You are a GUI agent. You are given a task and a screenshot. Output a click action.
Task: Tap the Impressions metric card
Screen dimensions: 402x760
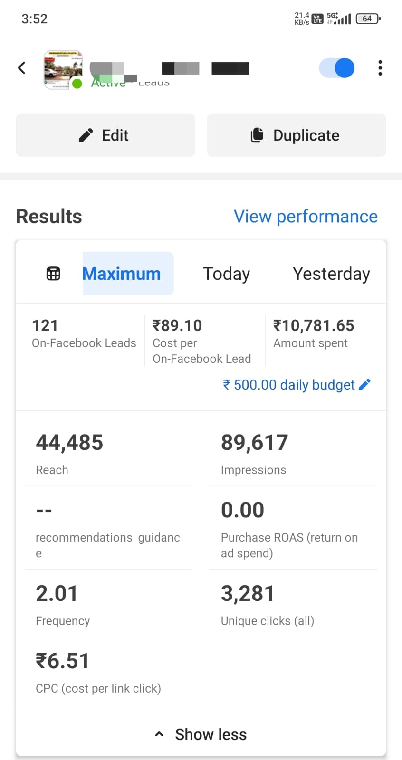(x=293, y=452)
